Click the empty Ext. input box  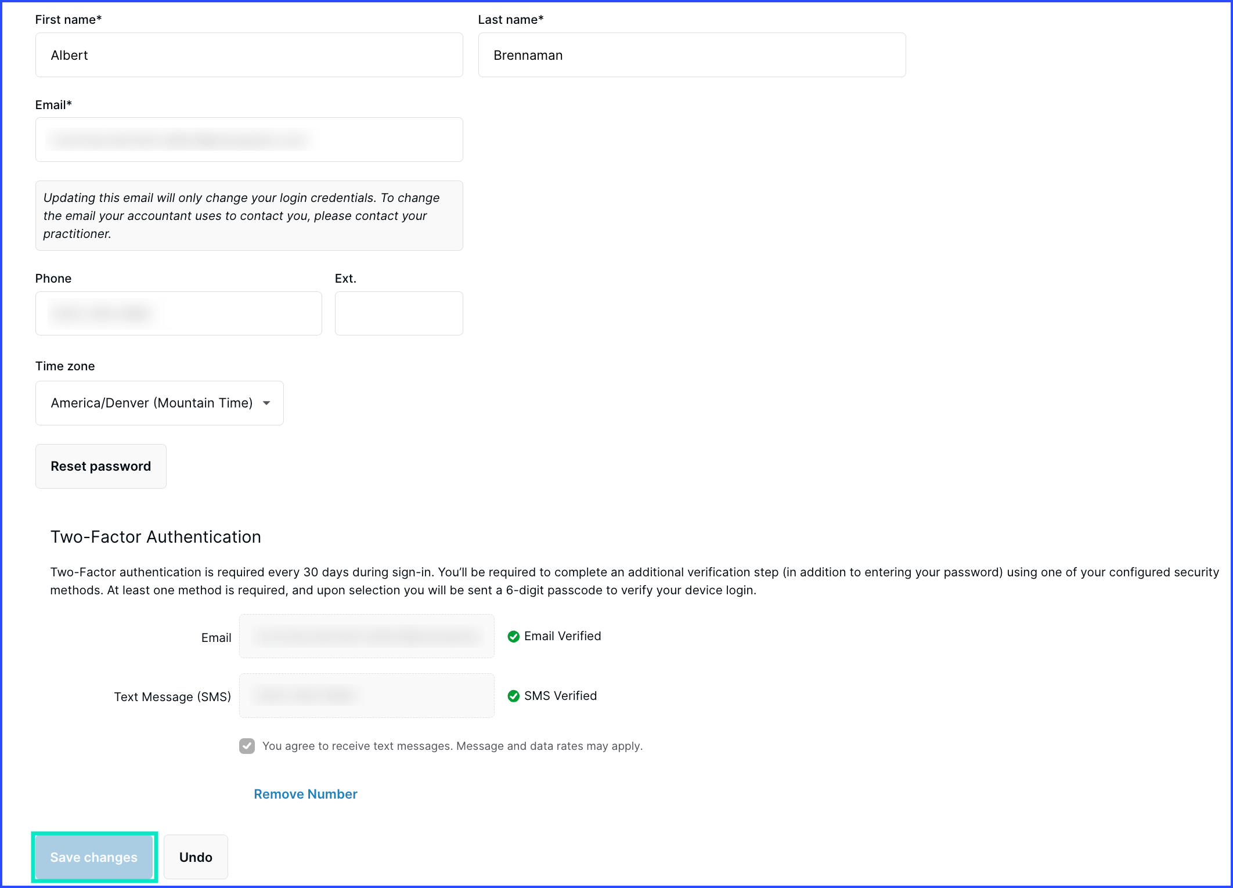(399, 313)
